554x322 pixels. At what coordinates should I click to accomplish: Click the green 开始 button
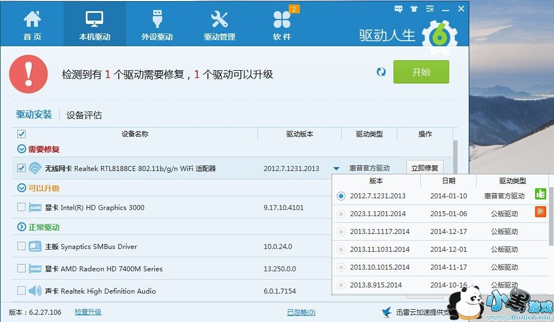click(x=421, y=72)
